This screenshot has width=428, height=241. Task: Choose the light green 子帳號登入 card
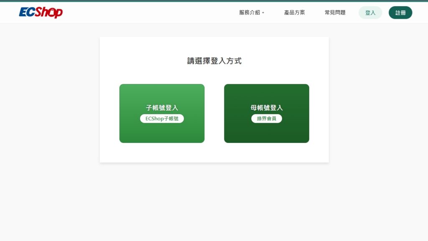[x=162, y=113]
